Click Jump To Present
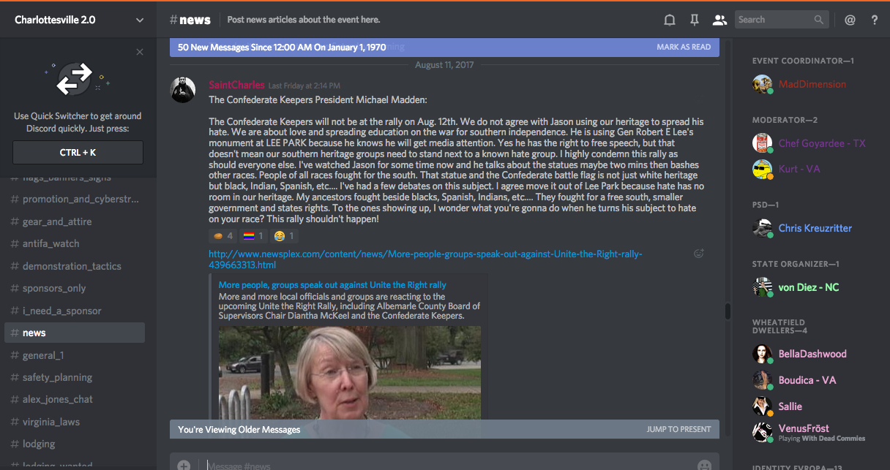The image size is (890, 470). 678,429
